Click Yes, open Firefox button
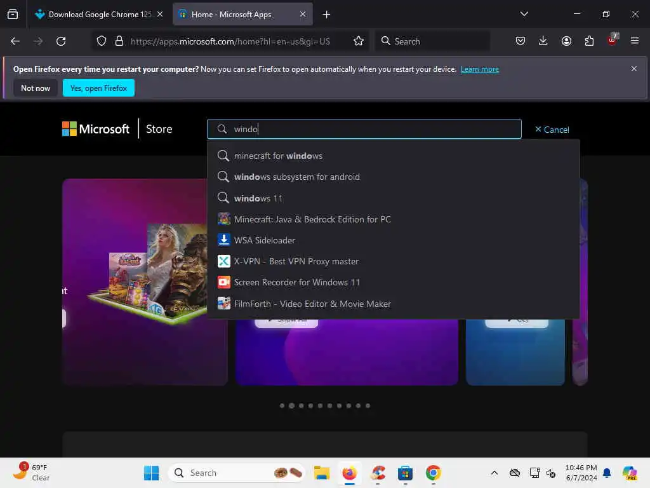 98,88
